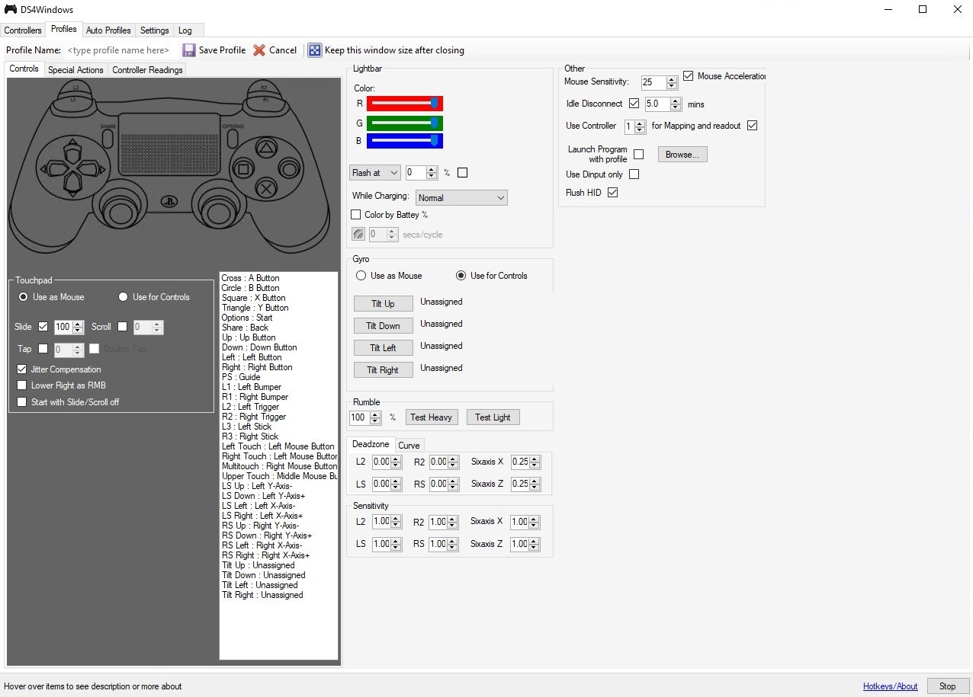
Task: Open the Flash at dropdown
Action: [x=374, y=173]
